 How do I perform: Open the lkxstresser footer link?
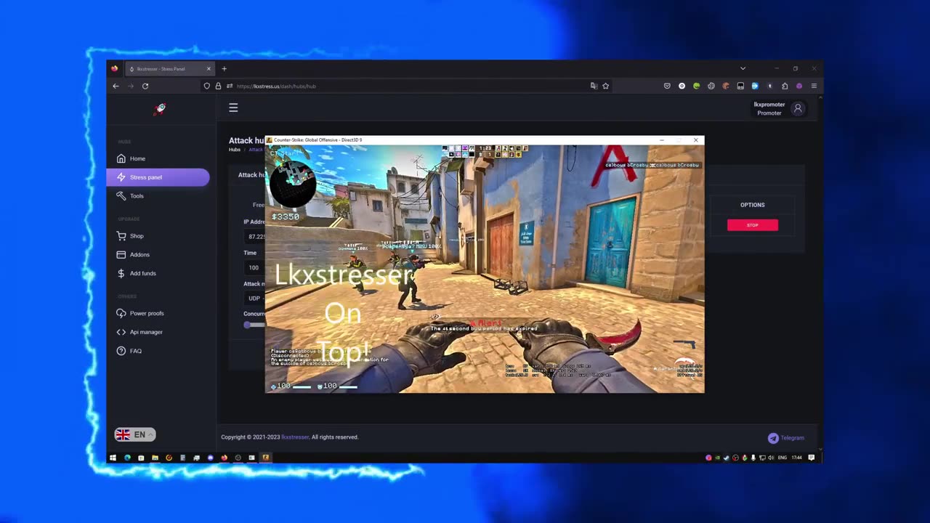coord(295,437)
